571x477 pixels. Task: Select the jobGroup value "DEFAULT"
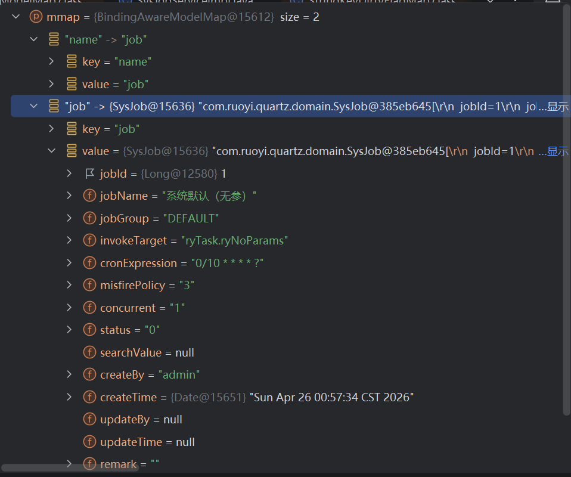pos(191,218)
